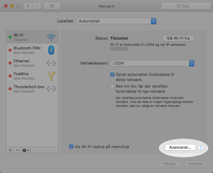Open the Netværksnavn LEDM dropdown

[152, 63]
